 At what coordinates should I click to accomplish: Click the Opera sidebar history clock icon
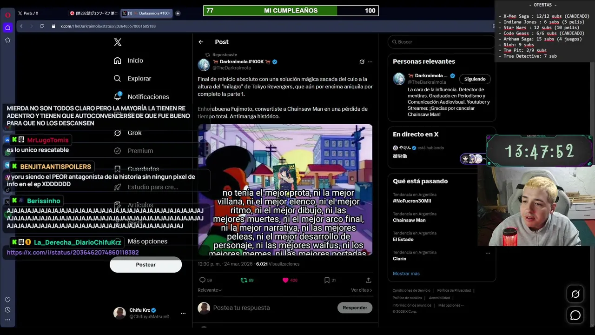click(7, 310)
